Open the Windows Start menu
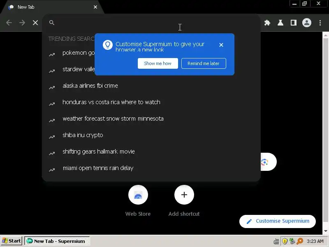 [12, 241]
